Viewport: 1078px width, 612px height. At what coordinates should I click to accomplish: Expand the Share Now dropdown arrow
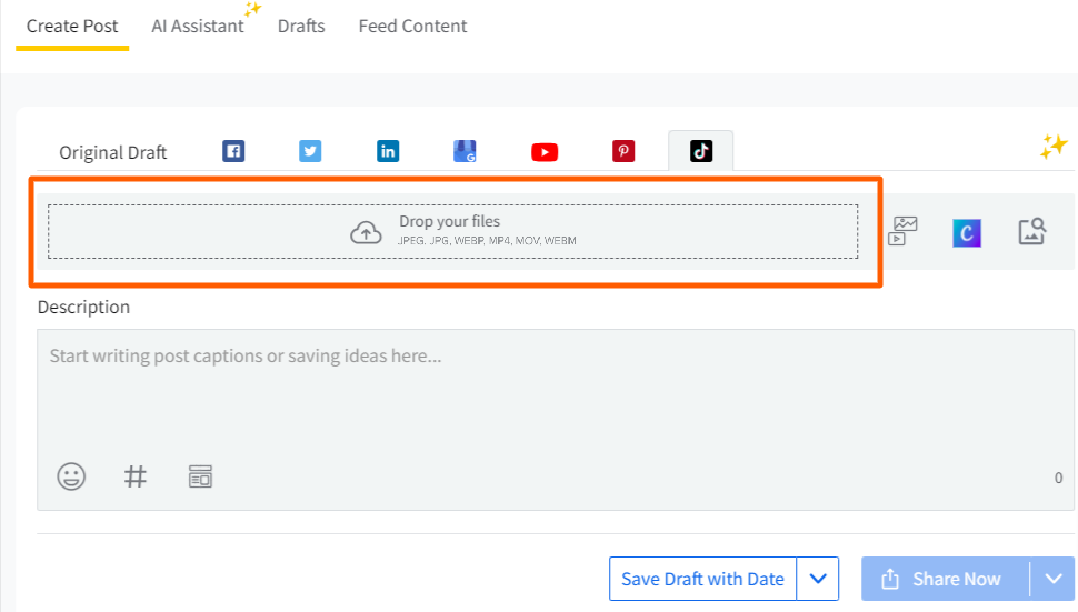1053,579
